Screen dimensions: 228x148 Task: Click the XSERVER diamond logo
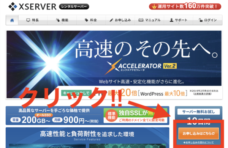click(13, 6)
